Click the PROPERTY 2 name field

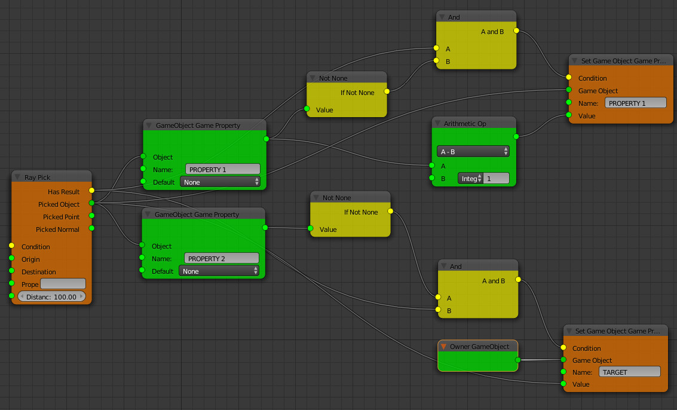pos(222,258)
